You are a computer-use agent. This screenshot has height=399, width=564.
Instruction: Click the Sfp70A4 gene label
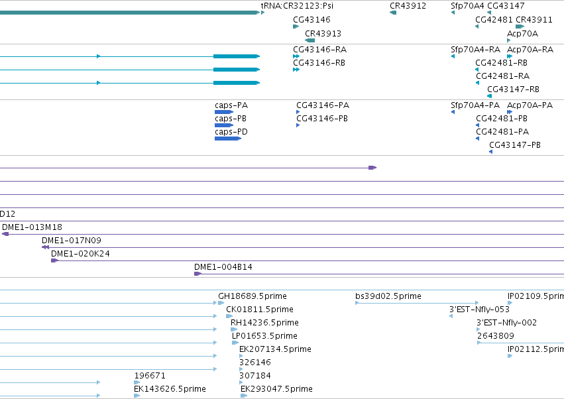(x=467, y=6)
